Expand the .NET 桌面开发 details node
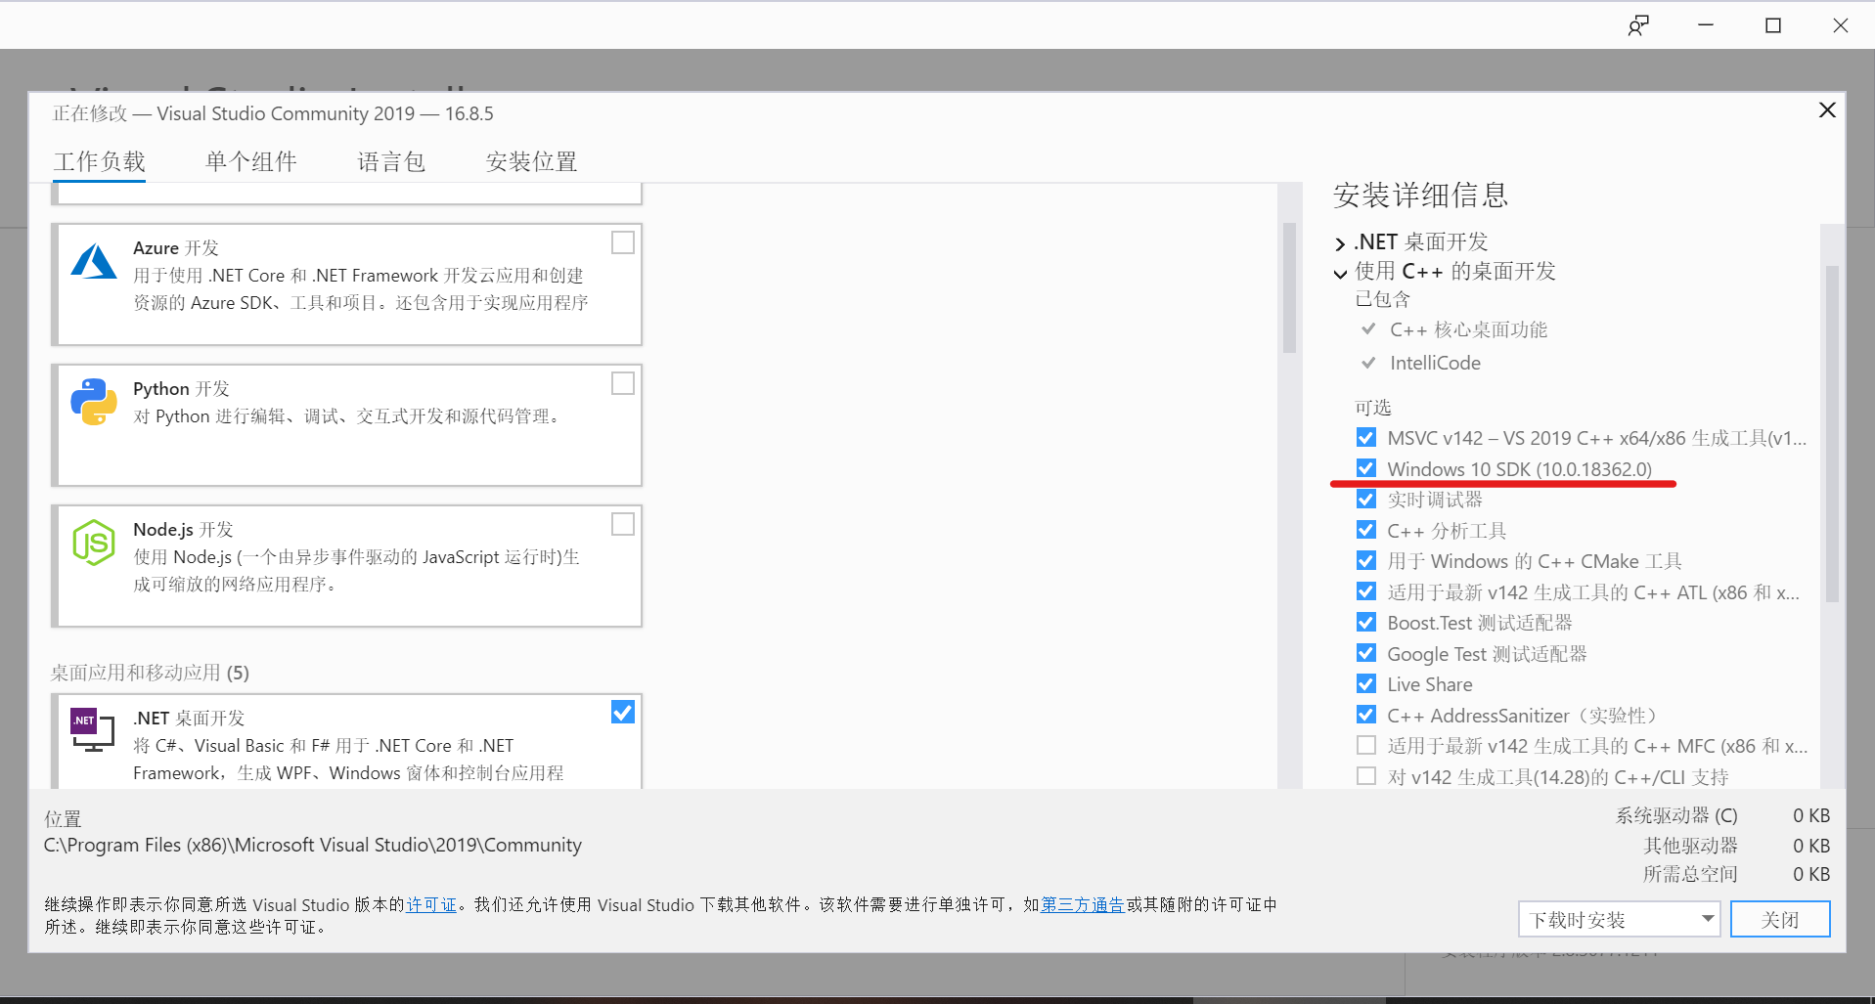The width and height of the screenshot is (1875, 1004). 1340,243
